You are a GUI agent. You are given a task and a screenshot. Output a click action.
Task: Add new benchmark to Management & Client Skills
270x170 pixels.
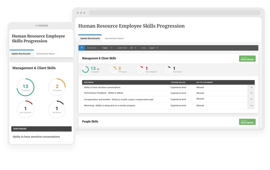point(247,59)
